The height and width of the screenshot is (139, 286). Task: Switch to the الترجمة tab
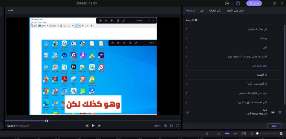point(191,11)
